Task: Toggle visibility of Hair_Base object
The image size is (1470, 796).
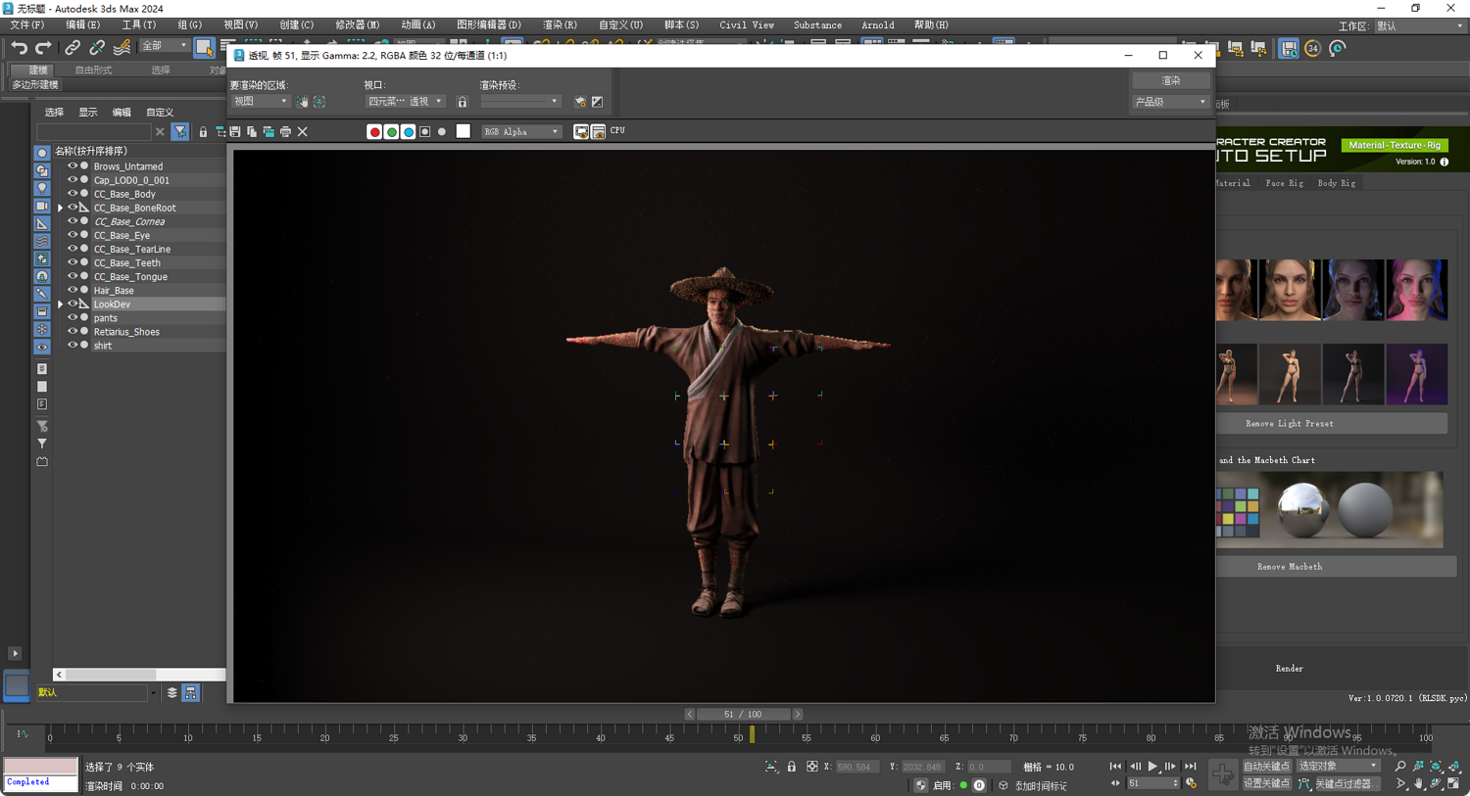Action: 72,290
